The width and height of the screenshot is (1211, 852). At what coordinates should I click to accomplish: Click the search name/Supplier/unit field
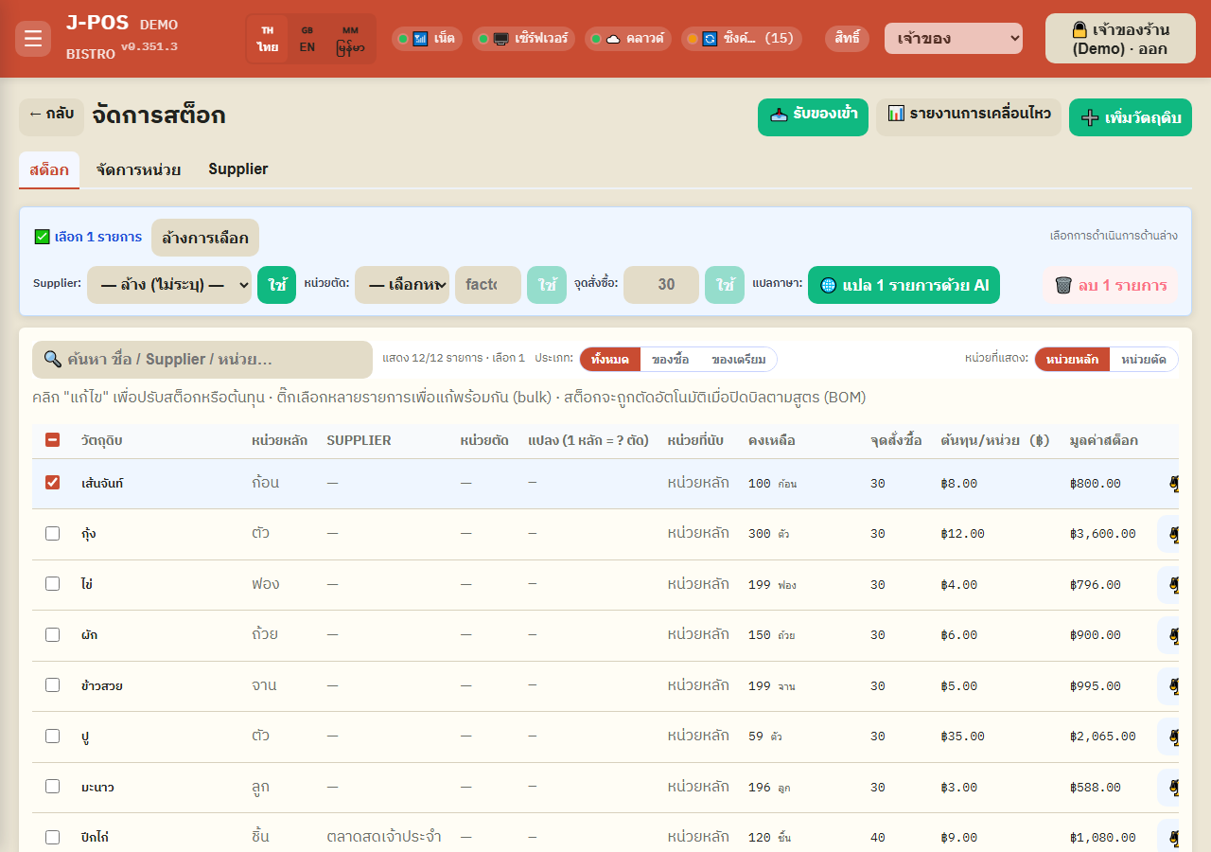coord(202,360)
